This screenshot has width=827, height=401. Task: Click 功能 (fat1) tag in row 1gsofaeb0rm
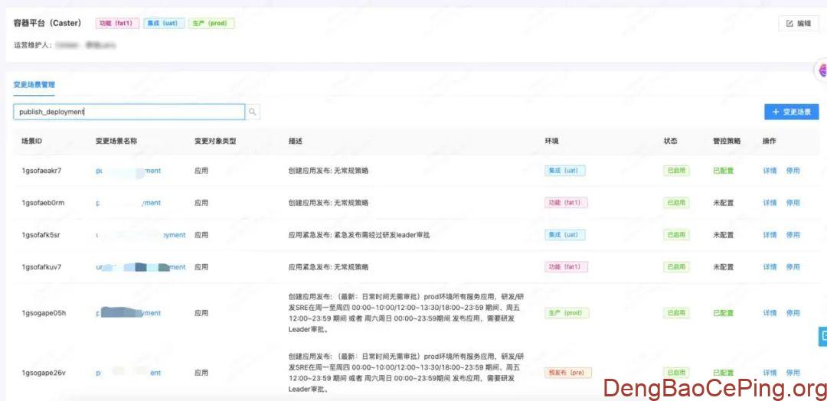[566, 203]
